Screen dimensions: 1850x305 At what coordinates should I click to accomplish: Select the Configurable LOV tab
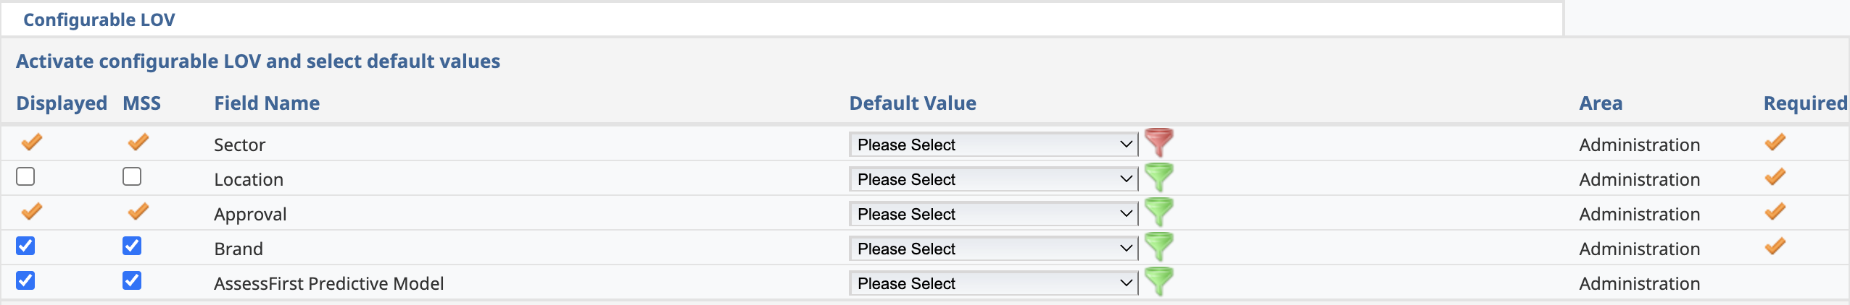click(99, 20)
